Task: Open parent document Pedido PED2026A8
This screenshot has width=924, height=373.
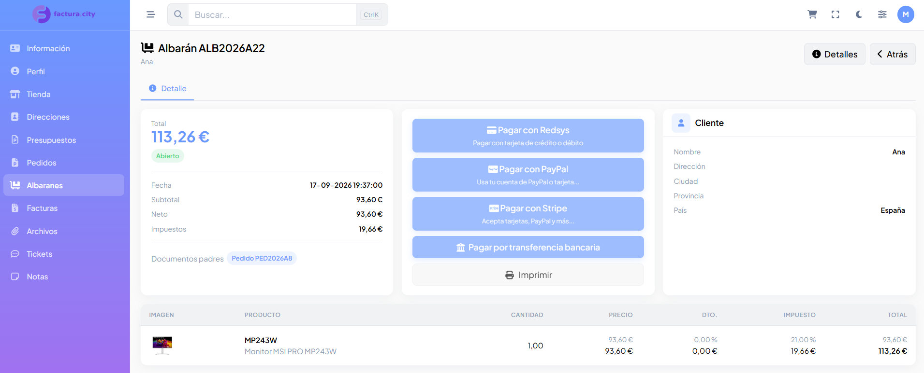Action: pyautogui.click(x=262, y=258)
